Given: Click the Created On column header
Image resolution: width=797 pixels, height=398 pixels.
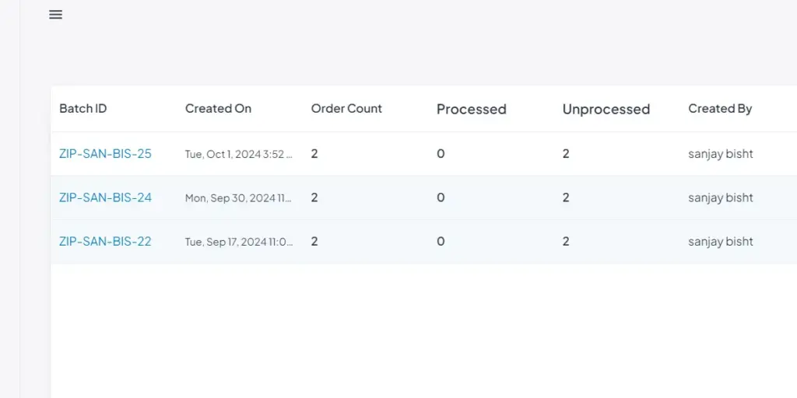Looking at the screenshot, I should (x=218, y=109).
